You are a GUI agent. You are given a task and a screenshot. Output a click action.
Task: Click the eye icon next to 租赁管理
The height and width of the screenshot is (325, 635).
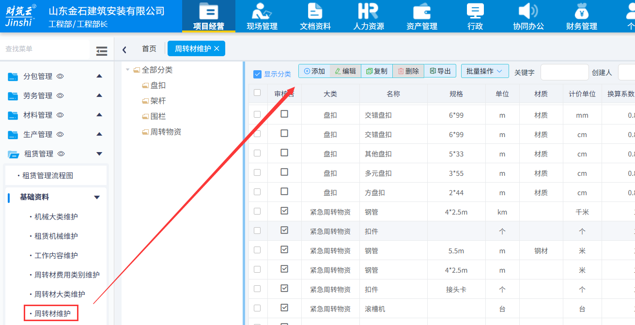[x=62, y=154]
